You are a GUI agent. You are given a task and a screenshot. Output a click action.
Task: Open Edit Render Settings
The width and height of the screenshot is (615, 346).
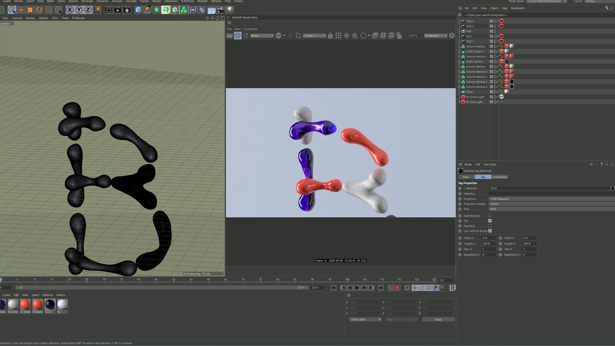coord(127,10)
